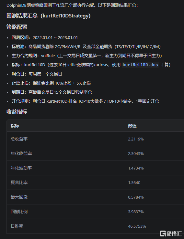Click the 年化收益率 row label
Screen dimensions: 184x239
[x=21, y=153]
